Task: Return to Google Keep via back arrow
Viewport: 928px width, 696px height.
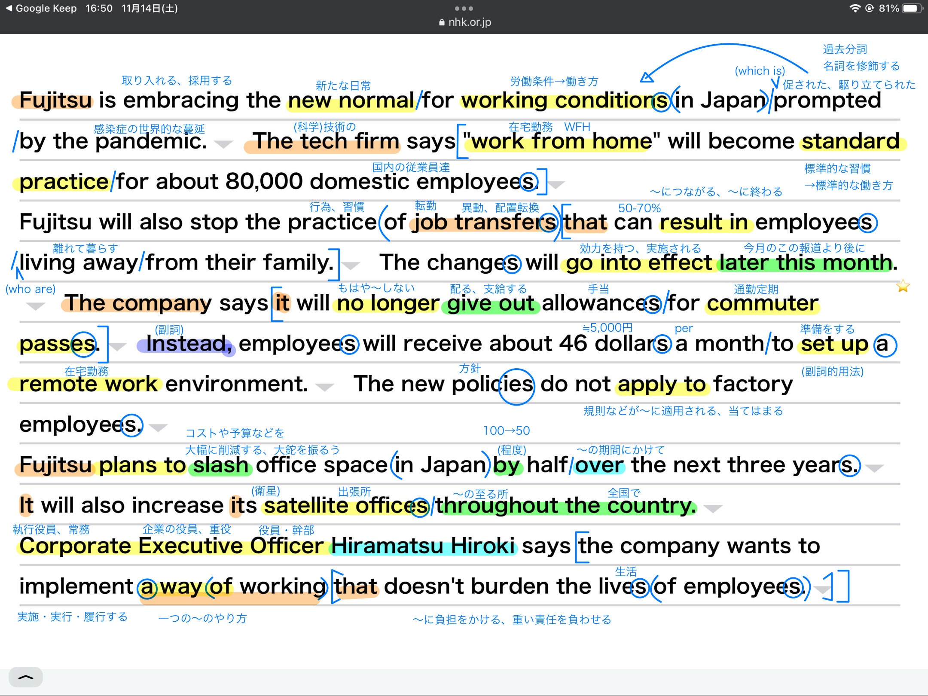Action: click(41, 8)
